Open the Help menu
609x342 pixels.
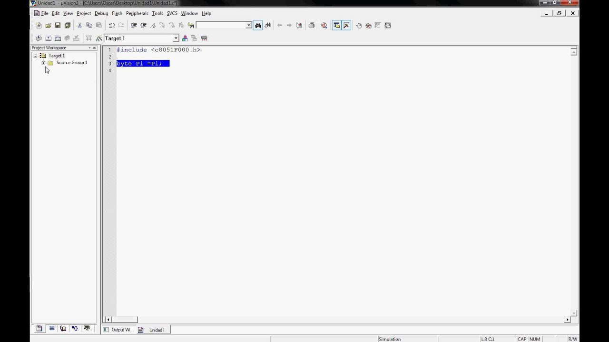click(x=206, y=13)
